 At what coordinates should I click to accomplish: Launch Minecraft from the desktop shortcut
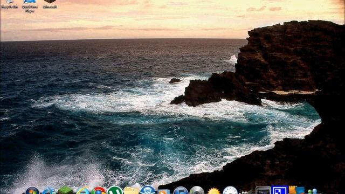50,4
